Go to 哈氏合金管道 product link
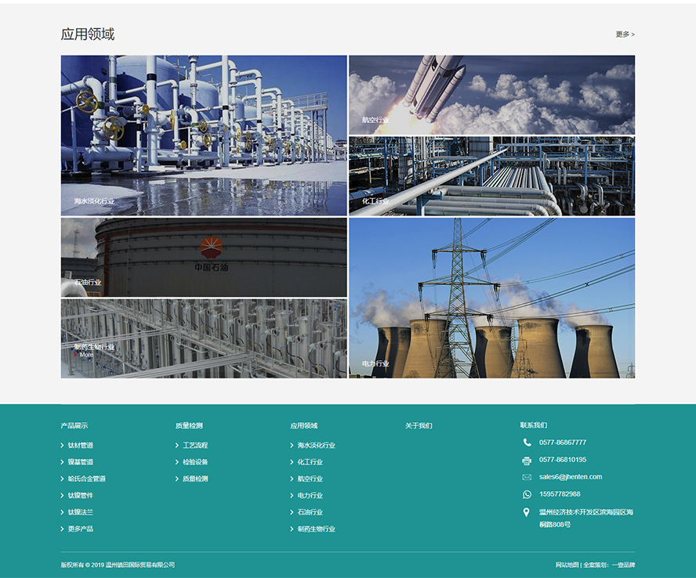 point(86,479)
